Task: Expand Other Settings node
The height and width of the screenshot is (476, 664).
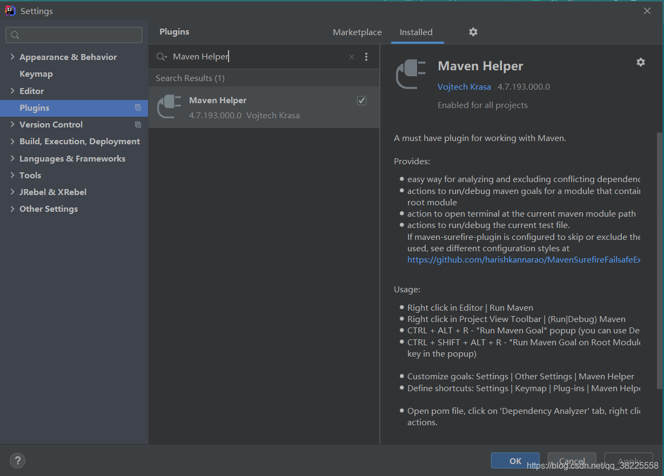Action: click(x=12, y=209)
